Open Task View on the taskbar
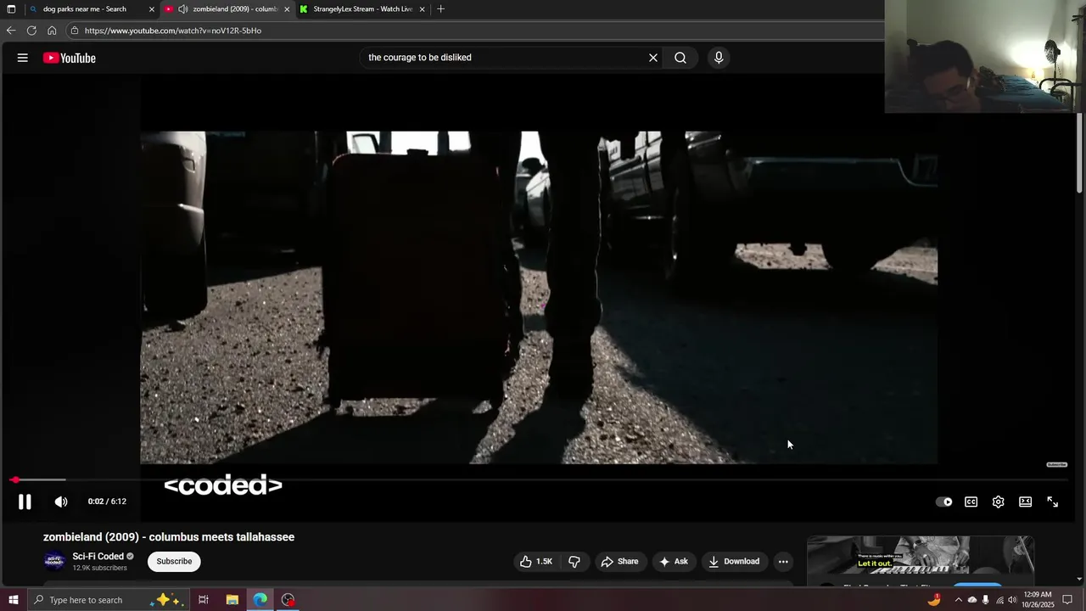 (204, 600)
